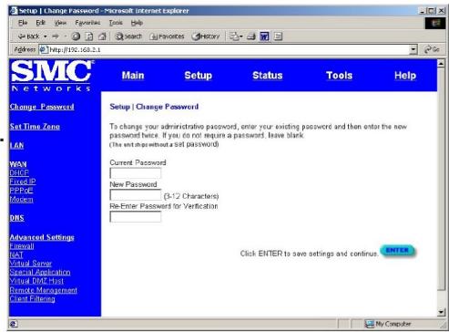Click the Back toolbar button
The height and width of the screenshot is (332, 449).
pos(28,36)
